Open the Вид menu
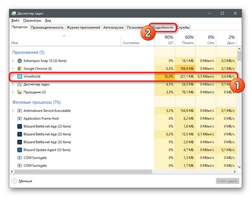This screenshot has width=251, height=197. coord(48,21)
